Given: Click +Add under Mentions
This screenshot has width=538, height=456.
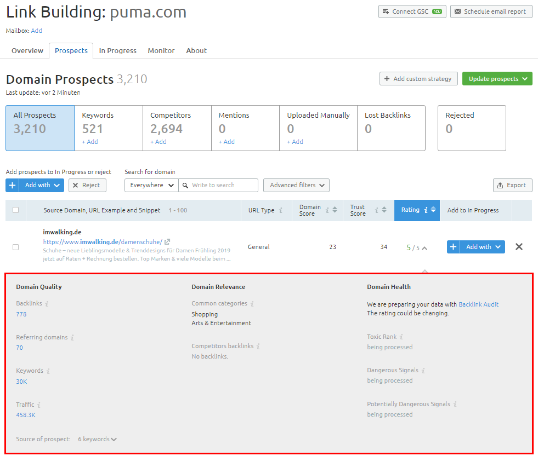Looking at the screenshot, I should pyautogui.click(x=226, y=142).
